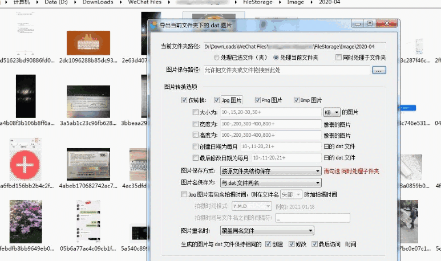Expand the breadcrumb arrow after FileStorage
Screen dimensions: 441x261
click(280, 2)
